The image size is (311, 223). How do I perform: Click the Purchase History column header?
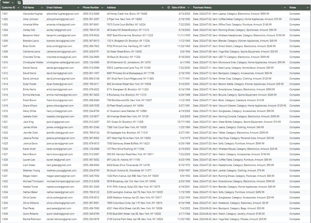coord(202,8)
